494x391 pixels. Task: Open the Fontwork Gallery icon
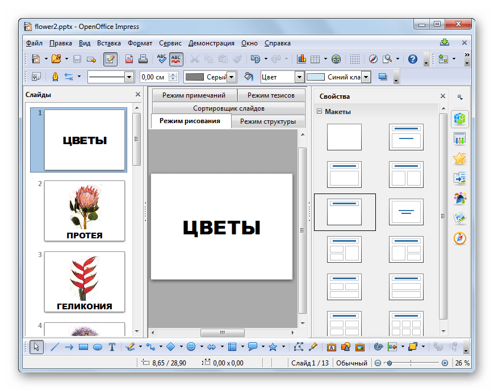(331, 347)
